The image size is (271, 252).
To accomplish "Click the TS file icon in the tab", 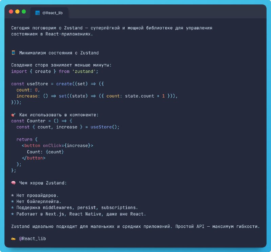I will pos(38,13).
